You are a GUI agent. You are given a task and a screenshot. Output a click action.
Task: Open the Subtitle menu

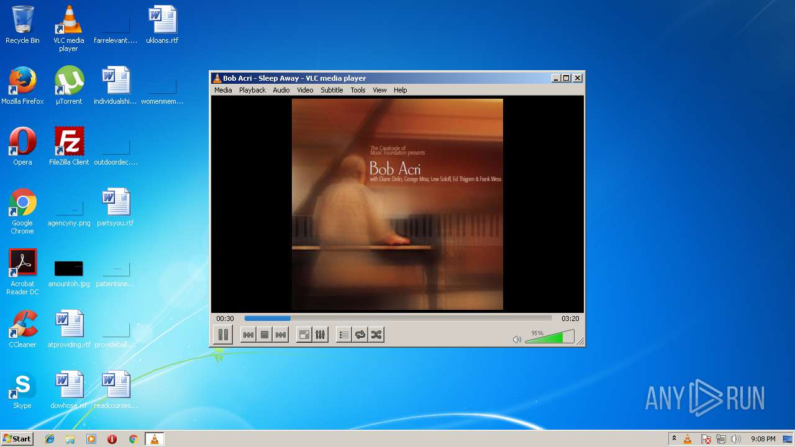[x=332, y=90]
